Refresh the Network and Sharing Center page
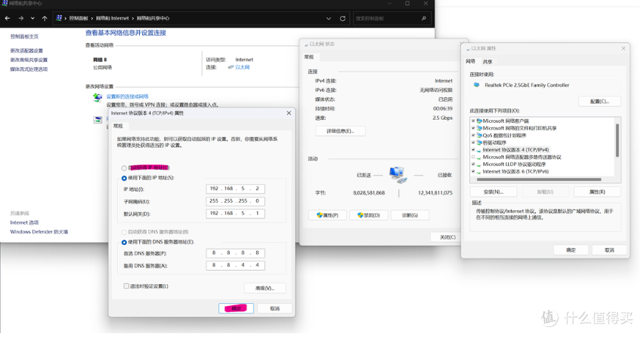This screenshot has width=641, height=349. click(342, 18)
